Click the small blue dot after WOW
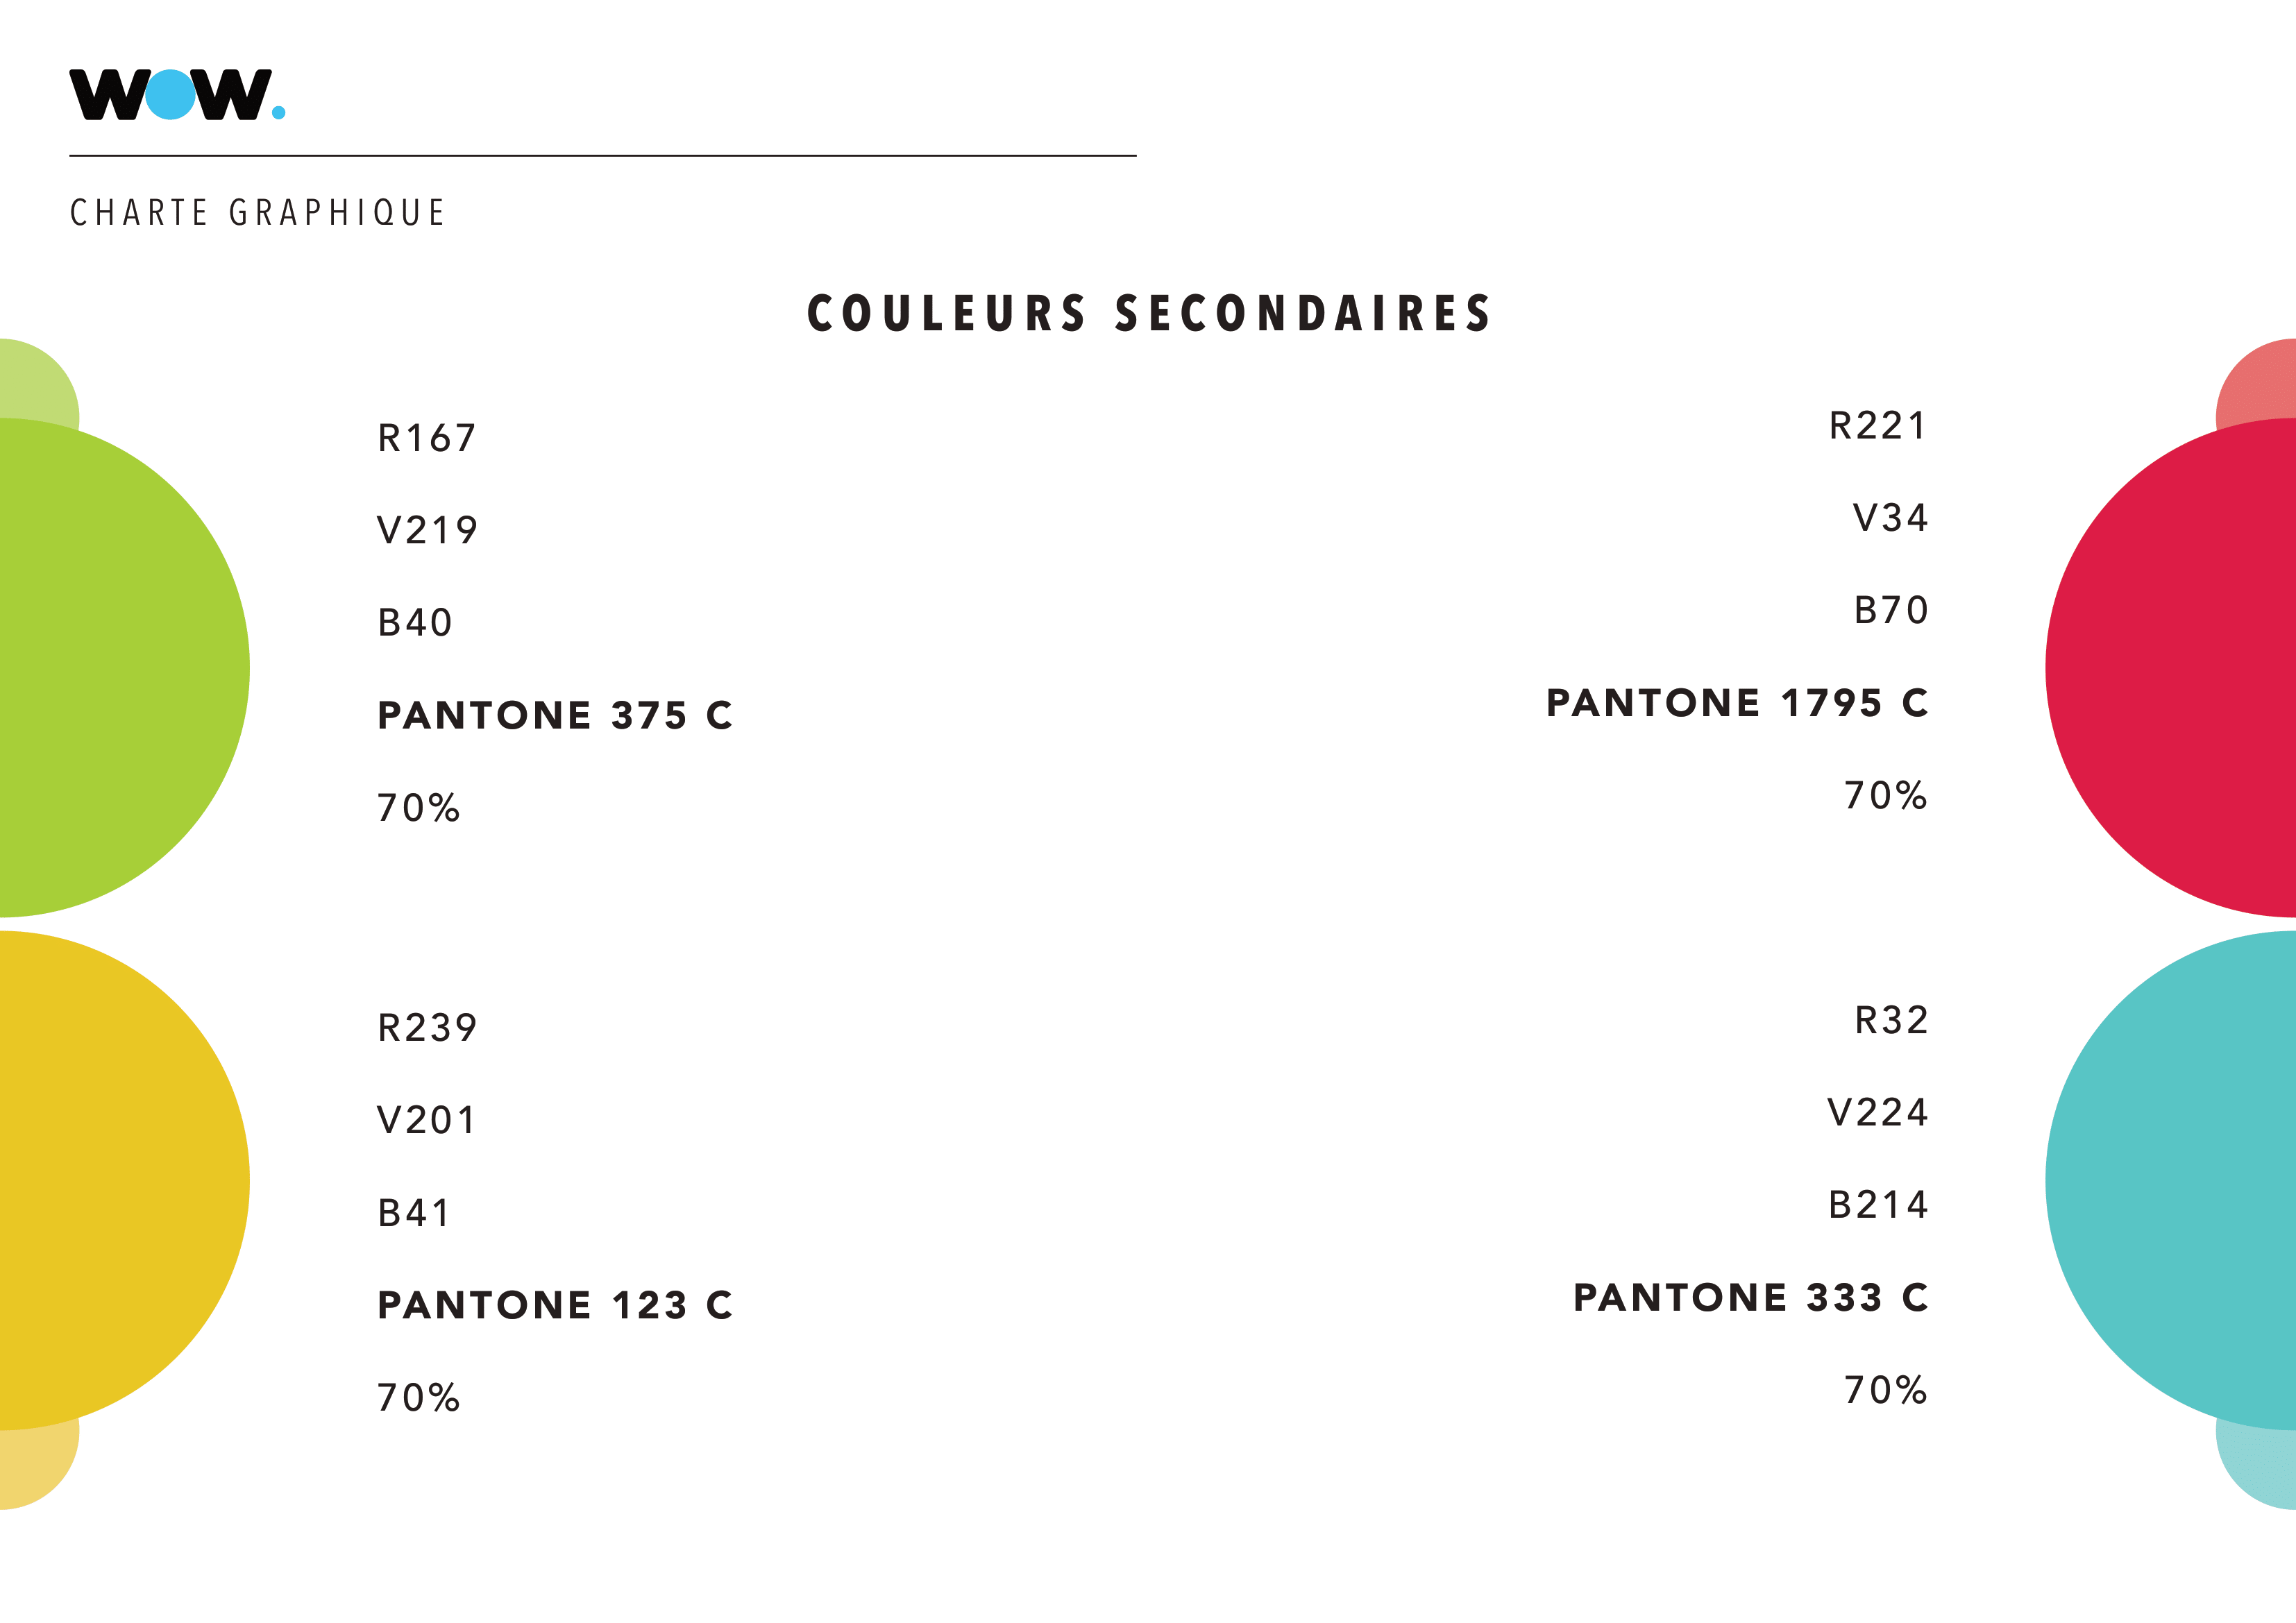Viewport: 2296px width, 1623px height. pyautogui.click(x=279, y=112)
